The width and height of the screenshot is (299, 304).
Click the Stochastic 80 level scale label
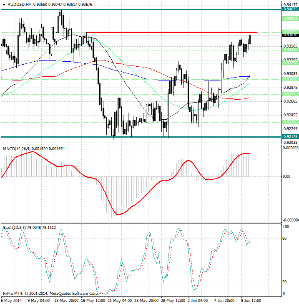tap(285, 239)
